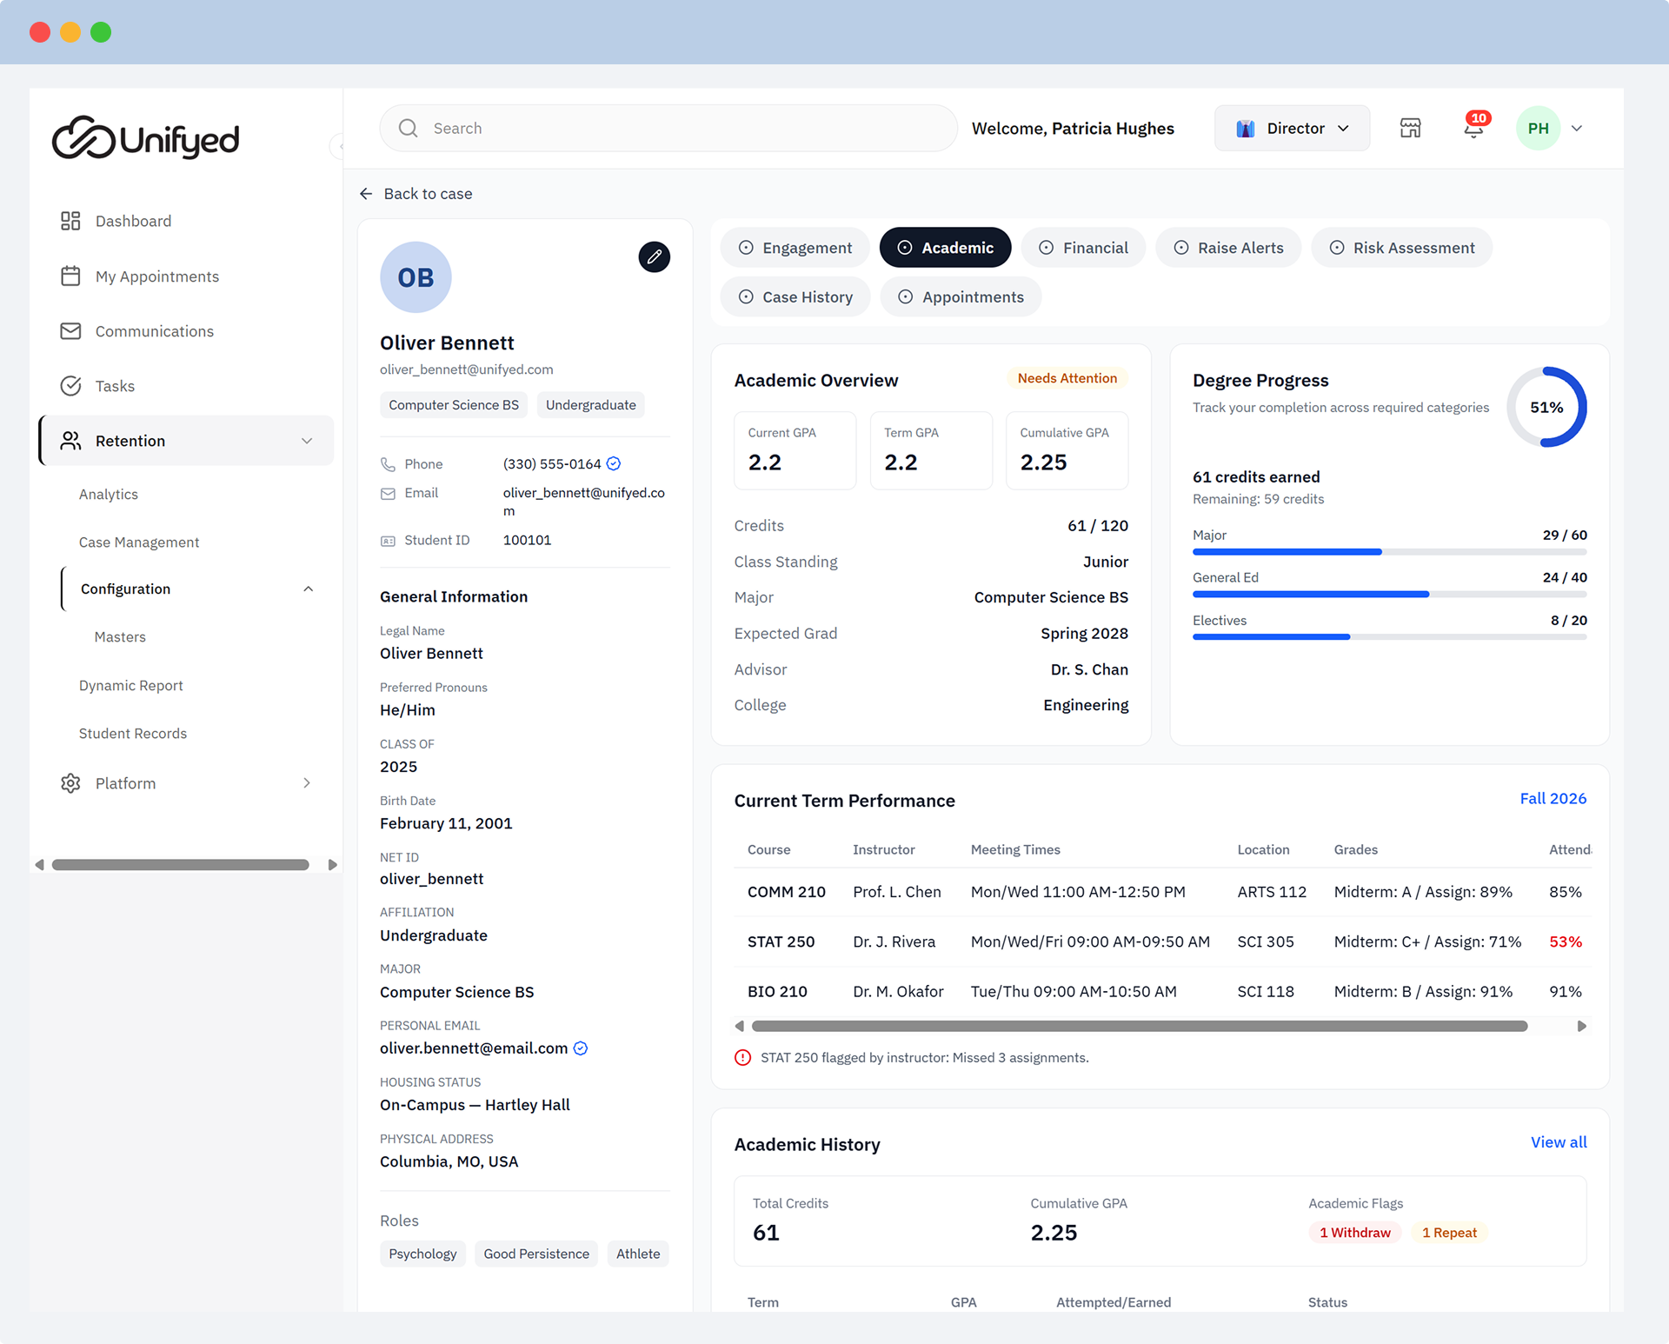The height and width of the screenshot is (1344, 1669).
Task: Click the PH user avatar
Action: click(x=1538, y=129)
